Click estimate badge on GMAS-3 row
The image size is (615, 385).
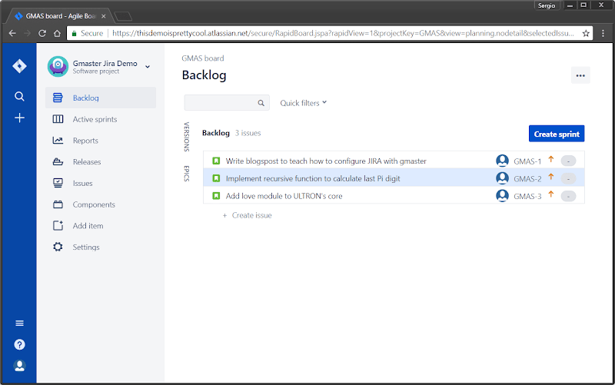click(x=568, y=196)
